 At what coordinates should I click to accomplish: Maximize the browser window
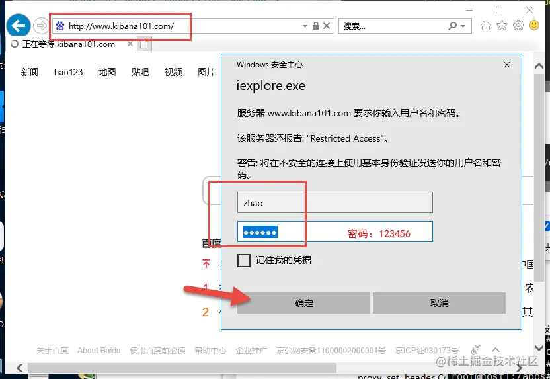pyautogui.click(x=499, y=10)
